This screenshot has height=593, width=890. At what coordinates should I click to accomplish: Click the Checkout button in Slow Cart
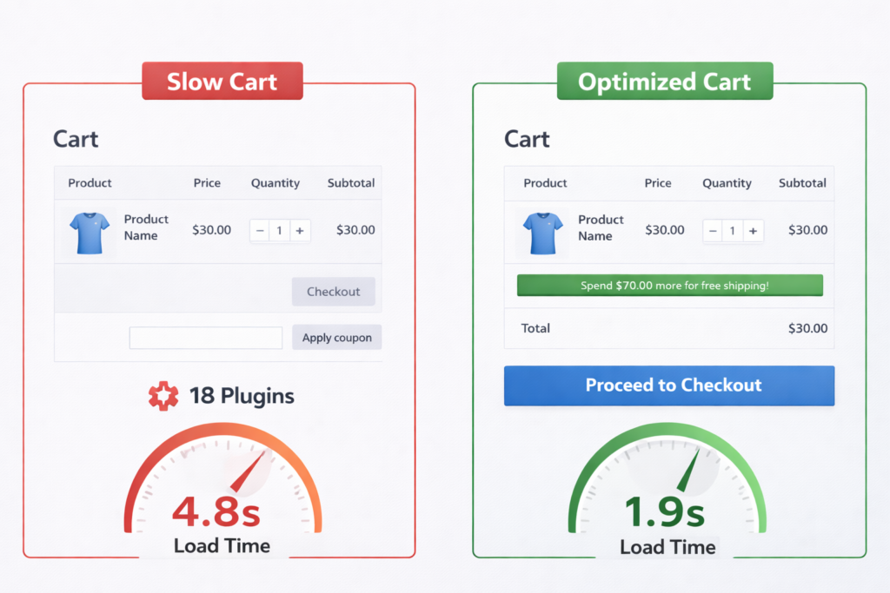(333, 292)
